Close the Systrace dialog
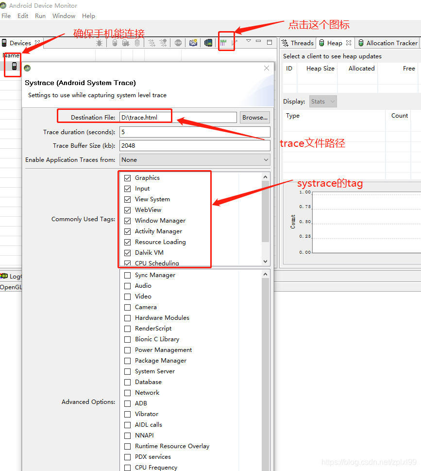Image resolution: width=421 pixels, height=471 pixels. pyautogui.click(x=267, y=68)
